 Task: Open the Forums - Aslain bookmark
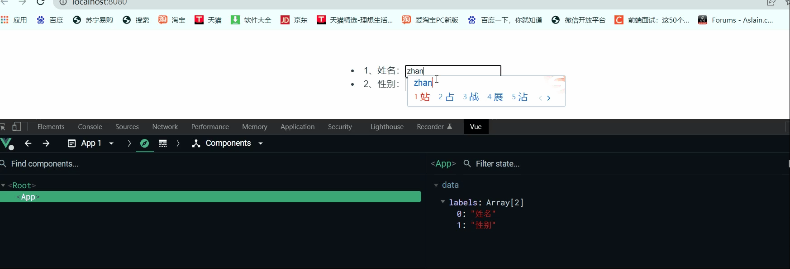click(x=736, y=20)
